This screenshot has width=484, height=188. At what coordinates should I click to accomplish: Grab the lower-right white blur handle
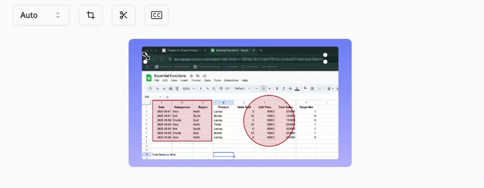coord(325,62)
